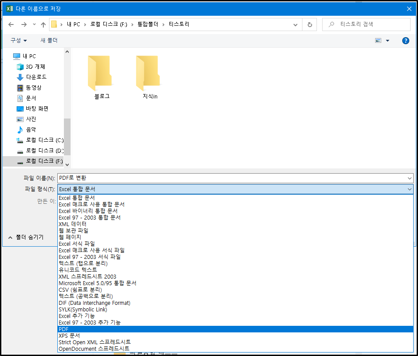
Task: Choose Excel 매크로 사용 통합 문서 format
Action: [235, 204]
